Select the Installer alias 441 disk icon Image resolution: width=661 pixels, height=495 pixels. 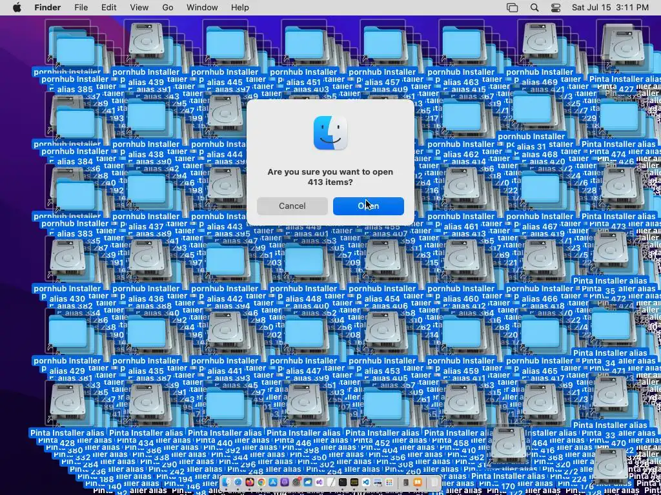click(225, 331)
